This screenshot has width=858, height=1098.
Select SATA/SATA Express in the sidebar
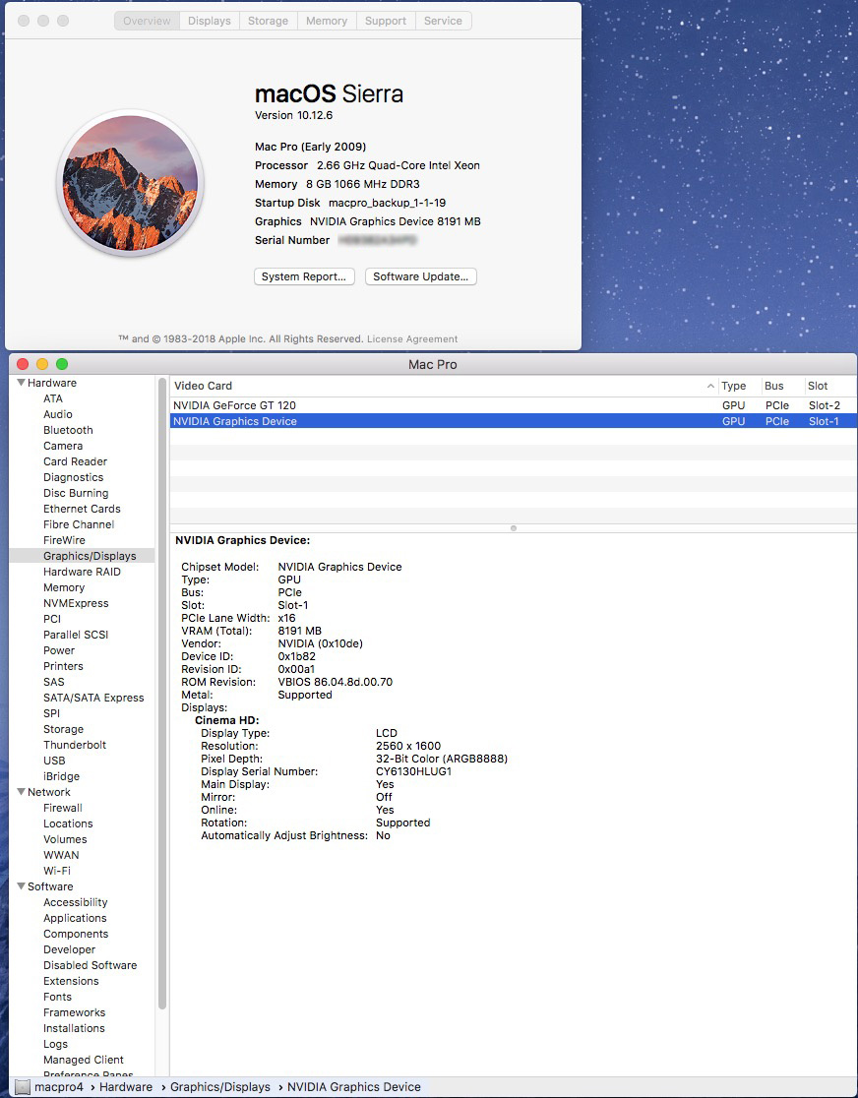coord(93,699)
